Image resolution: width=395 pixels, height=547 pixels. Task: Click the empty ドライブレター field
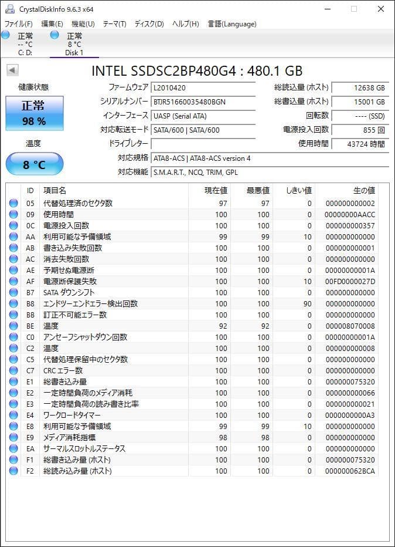203,144
